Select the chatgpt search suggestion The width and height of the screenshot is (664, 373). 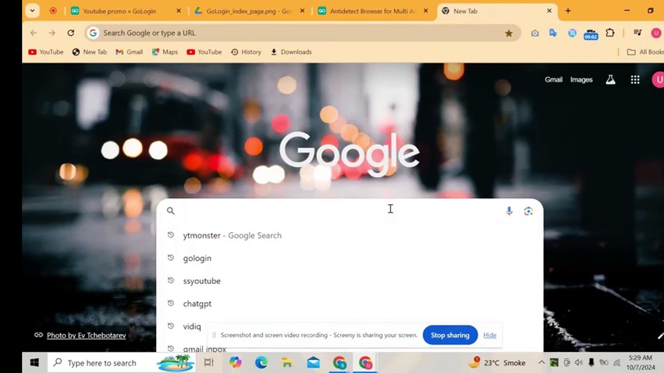(350, 304)
